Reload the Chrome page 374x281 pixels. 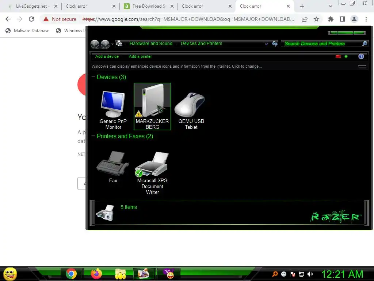pyautogui.click(x=31, y=19)
